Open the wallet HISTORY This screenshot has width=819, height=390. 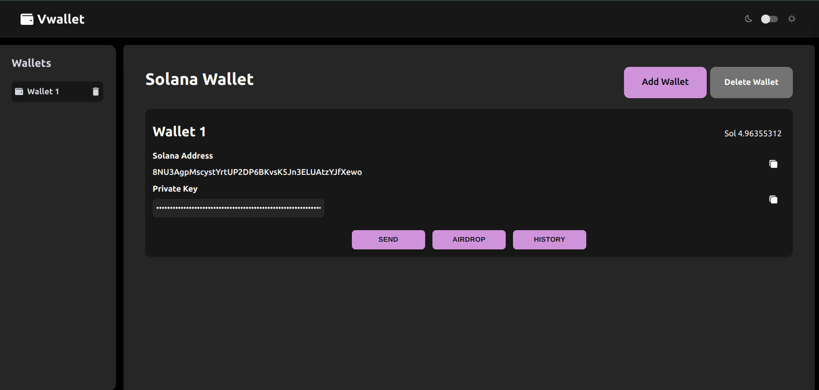(x=549, y=240)
